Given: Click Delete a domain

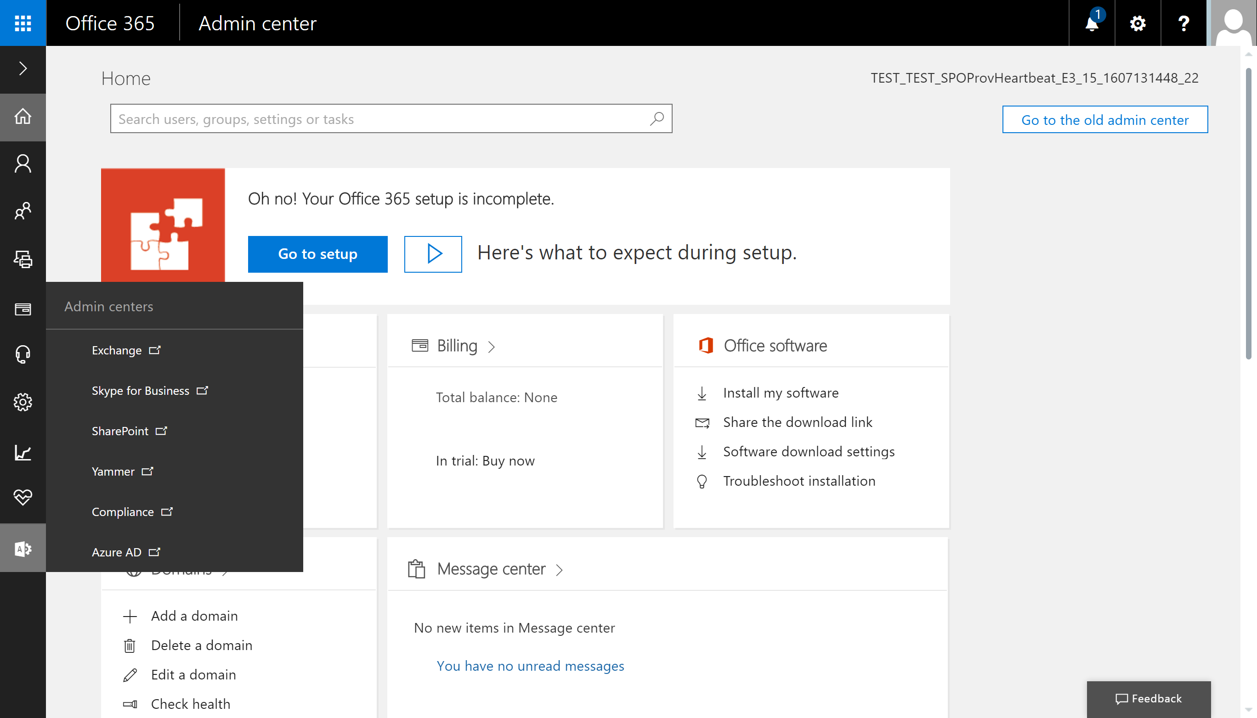Looking at the screenshot, I should 201,645.
